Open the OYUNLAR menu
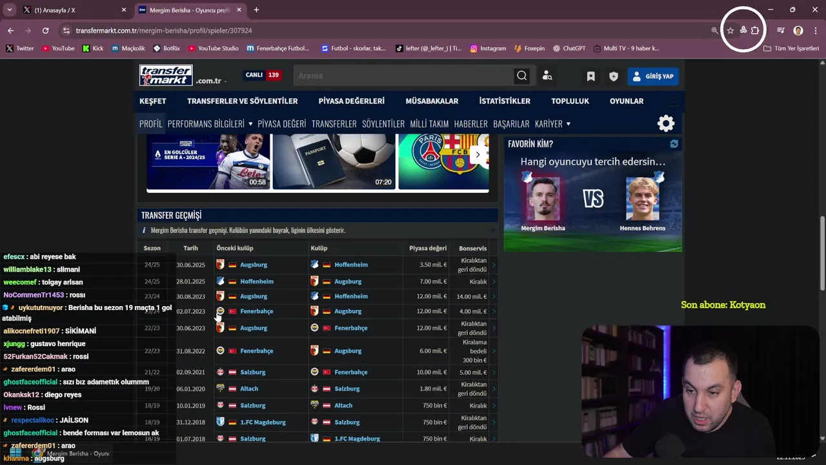The width and height of the screenshot is (826, 465). click(x=627, y=101)
